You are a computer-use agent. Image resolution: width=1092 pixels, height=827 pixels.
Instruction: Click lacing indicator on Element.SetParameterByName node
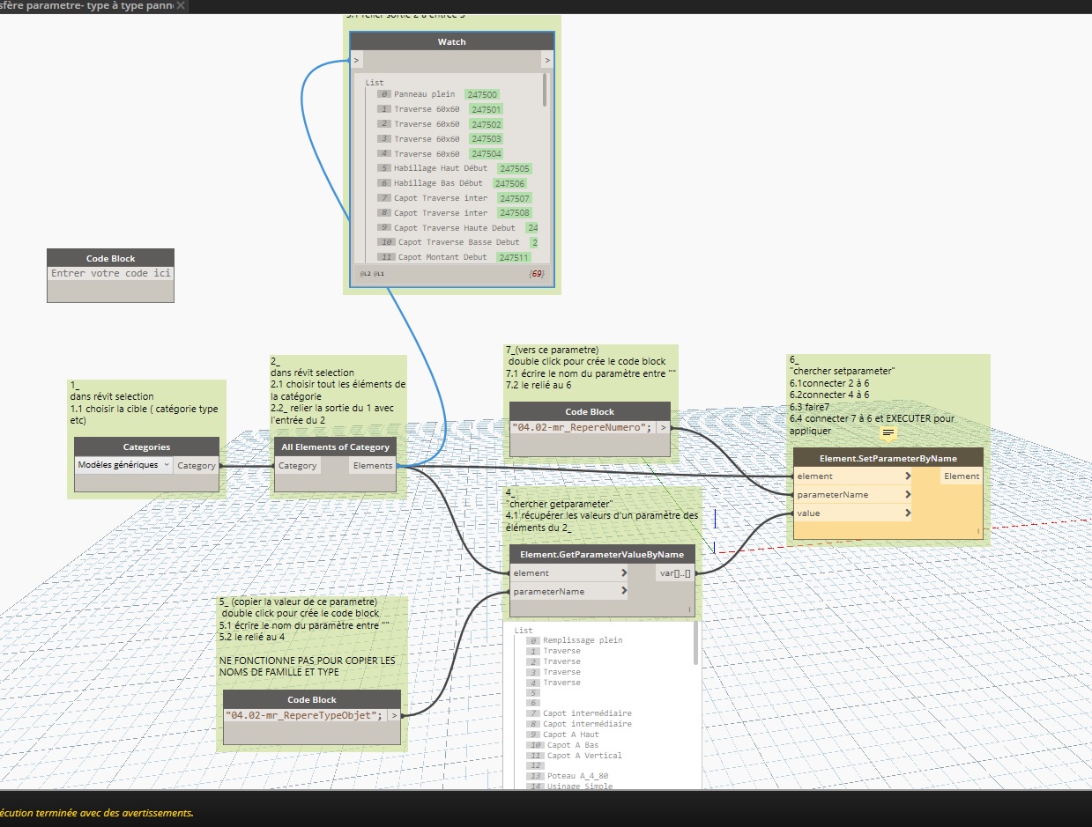[977, 531]
